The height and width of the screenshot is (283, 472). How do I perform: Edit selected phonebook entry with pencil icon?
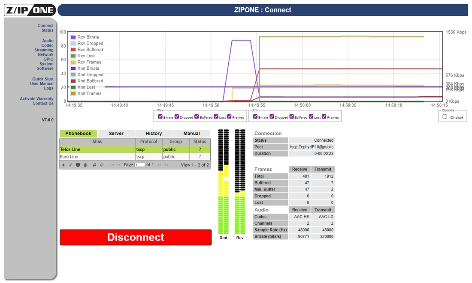71,165
